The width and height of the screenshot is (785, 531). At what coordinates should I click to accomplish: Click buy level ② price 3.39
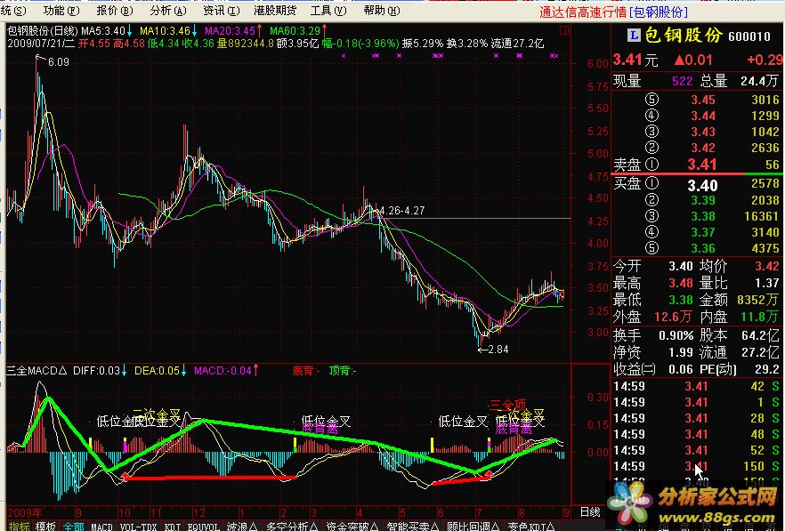point(703,200)
